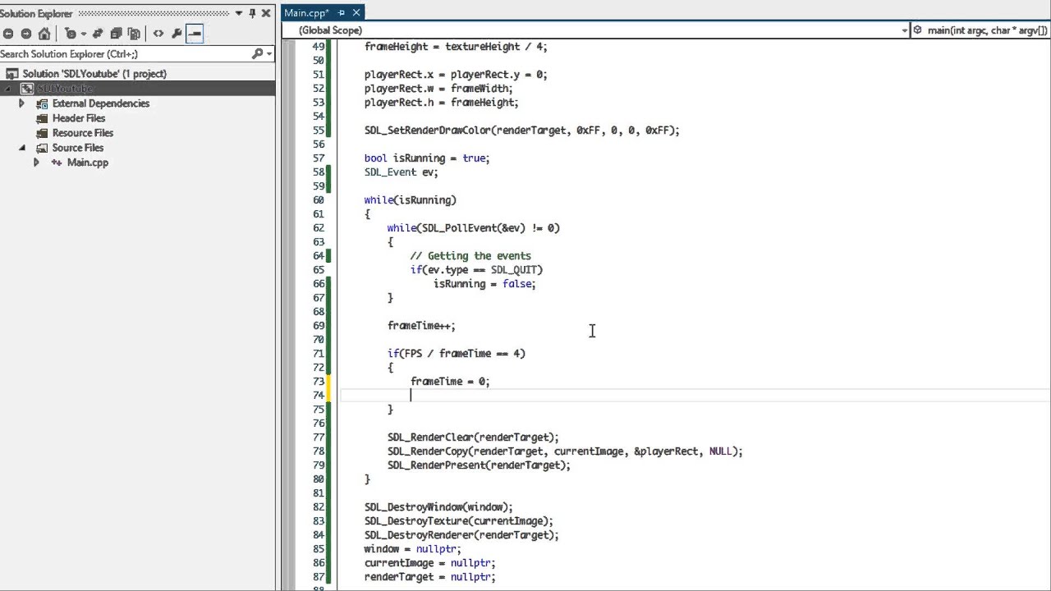Select Solution 'SDLYoutube' node
This screenshot has height=591, width=1051.
click(x=94, y=74)
